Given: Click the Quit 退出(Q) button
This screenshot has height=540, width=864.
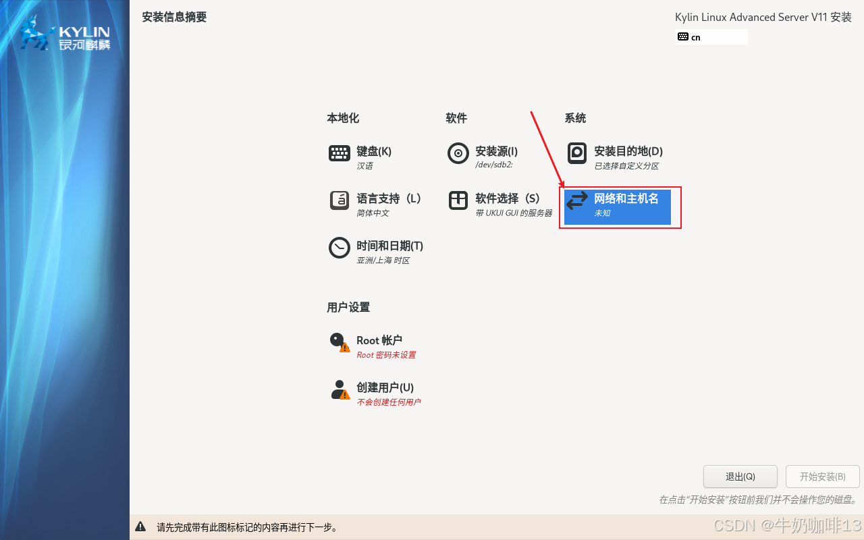Looking at the screenshot, I should 740,477.
